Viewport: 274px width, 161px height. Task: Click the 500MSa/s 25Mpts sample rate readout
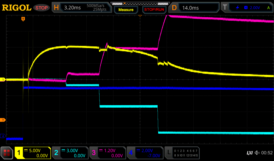96,8
